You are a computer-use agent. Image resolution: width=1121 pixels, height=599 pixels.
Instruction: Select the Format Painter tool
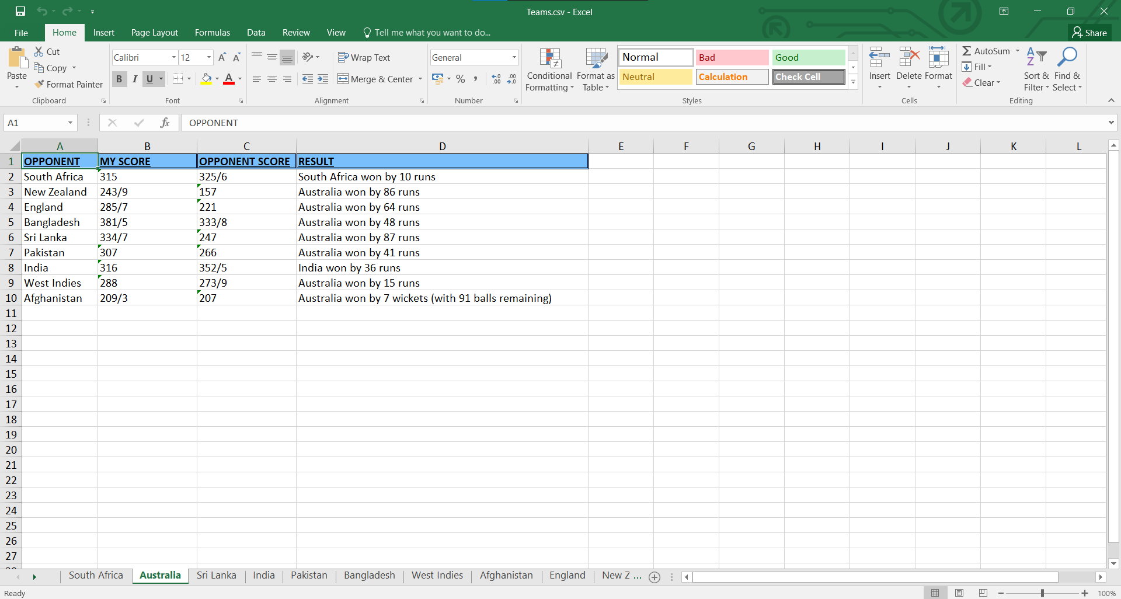68,84
